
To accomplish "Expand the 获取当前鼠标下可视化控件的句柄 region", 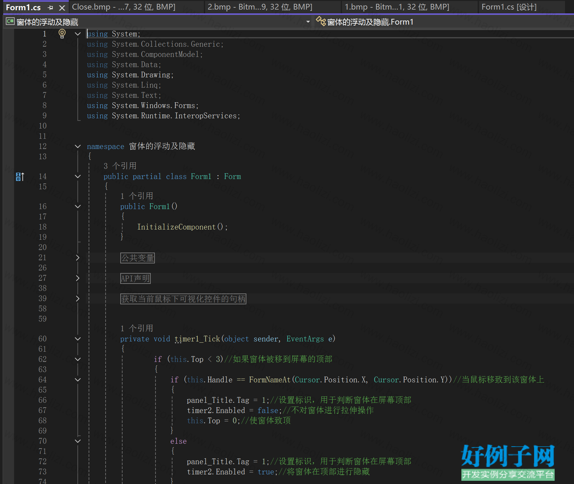I will (x=78, y=299).
